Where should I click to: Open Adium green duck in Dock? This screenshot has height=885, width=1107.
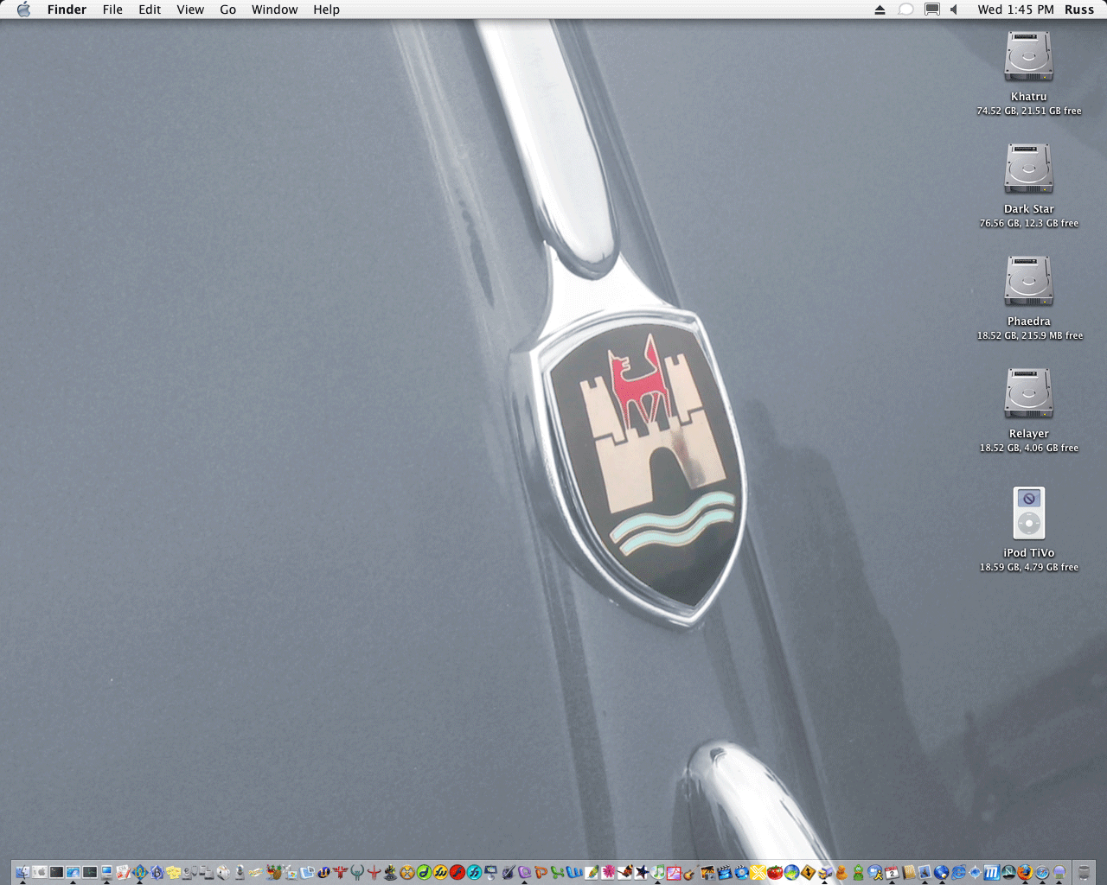tap(858, 872)
